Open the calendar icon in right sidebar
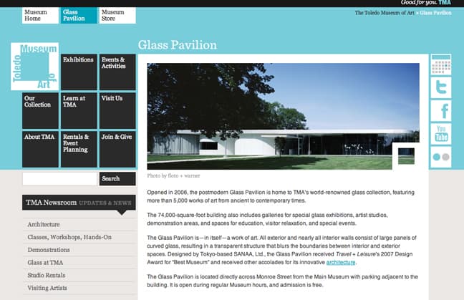Image resolution: width=464 pixels, height=300 pixels. coord(441,64)
